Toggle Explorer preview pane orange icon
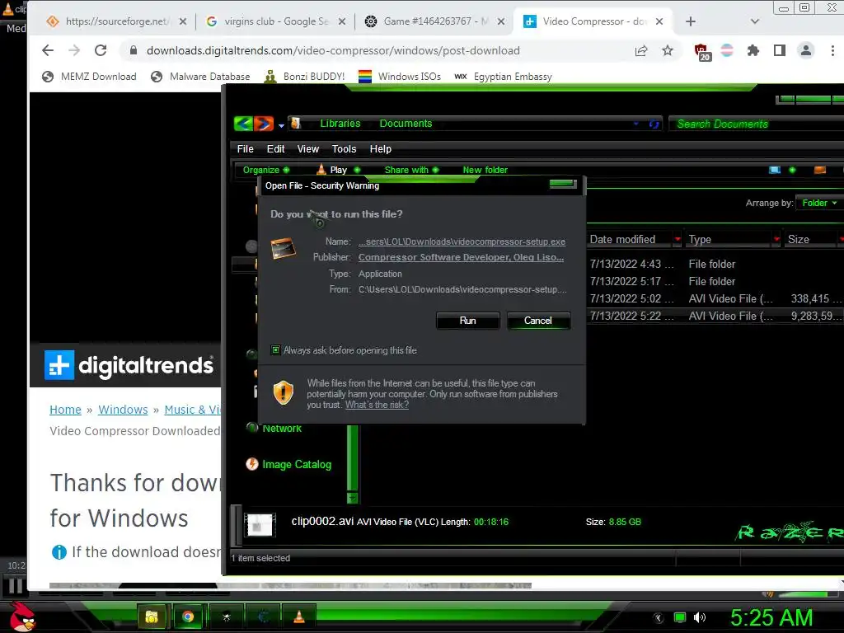The width and height of the screenshot is (844, 633). point(820,170)
